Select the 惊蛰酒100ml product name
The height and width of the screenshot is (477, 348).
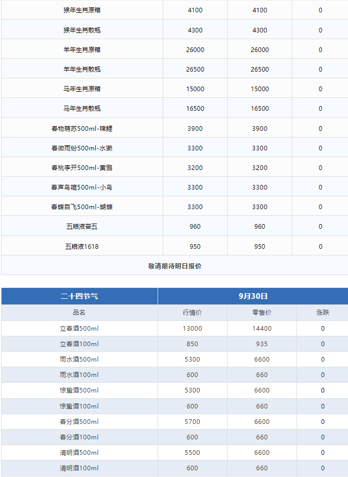tap(79, 406)
